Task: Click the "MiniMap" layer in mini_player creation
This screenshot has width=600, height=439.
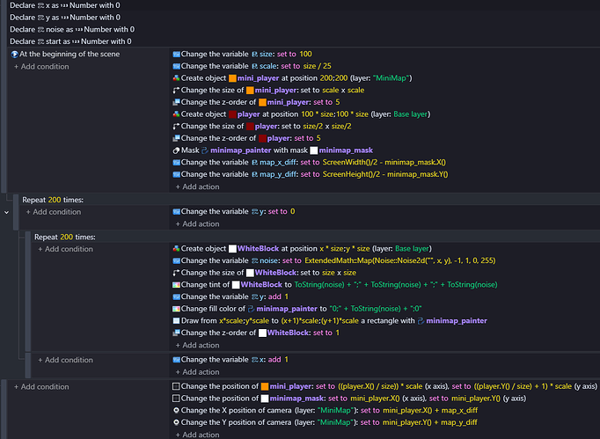Action: 391,78
